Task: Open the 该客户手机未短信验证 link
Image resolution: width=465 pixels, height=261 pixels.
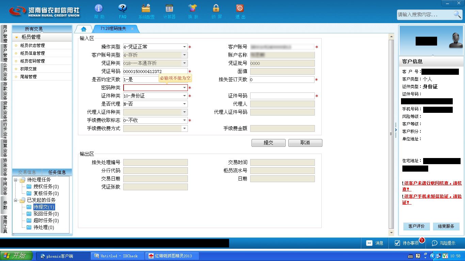Action: (x=432, y=199)
